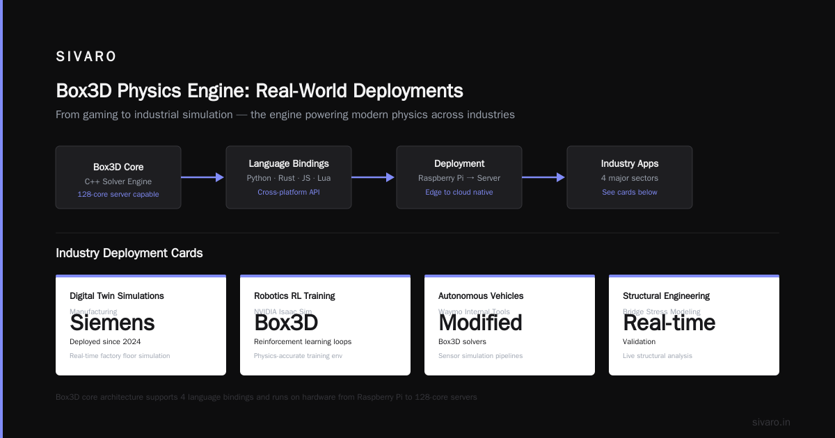The width and height of the screenshot is (835, 438).
Task: Open the Autonomous Vehicles card
Action: [509, 325]
